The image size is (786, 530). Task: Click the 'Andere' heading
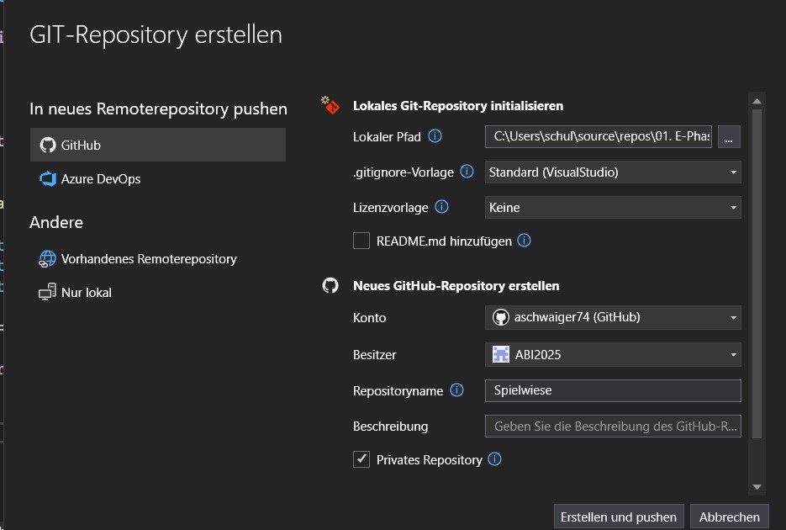point(56,222)
